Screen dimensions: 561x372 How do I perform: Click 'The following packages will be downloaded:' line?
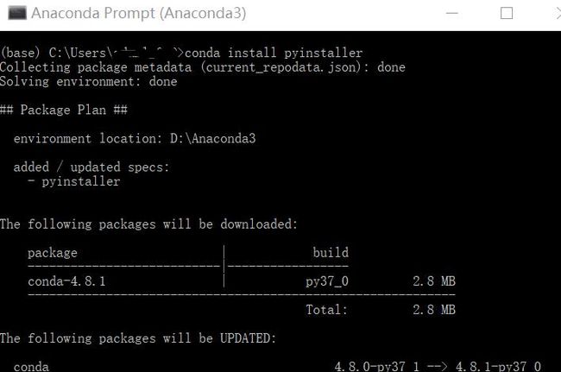pos(148,224)
